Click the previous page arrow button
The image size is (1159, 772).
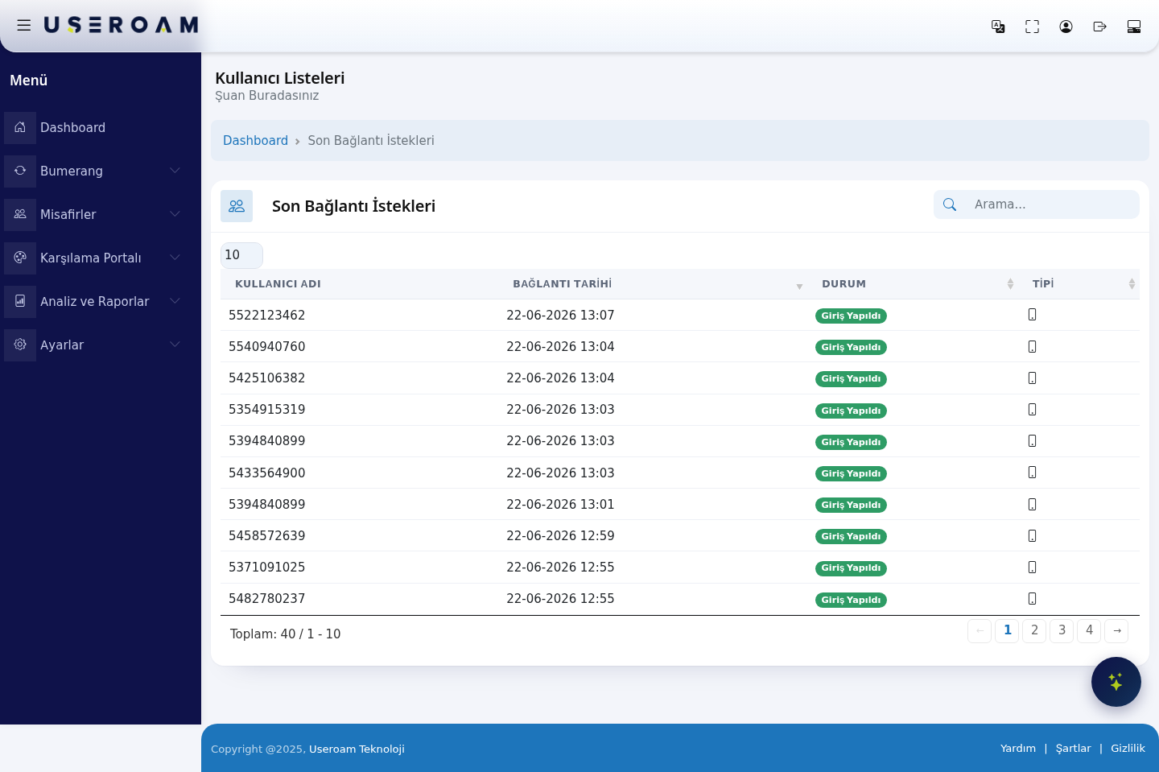[980, 630]
